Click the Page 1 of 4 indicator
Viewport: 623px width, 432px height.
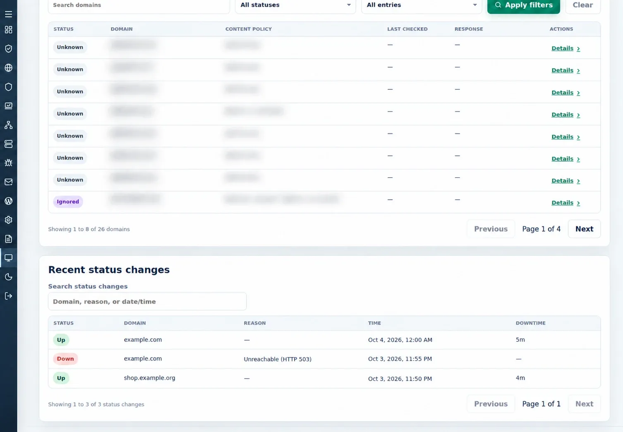coord(541,229)
